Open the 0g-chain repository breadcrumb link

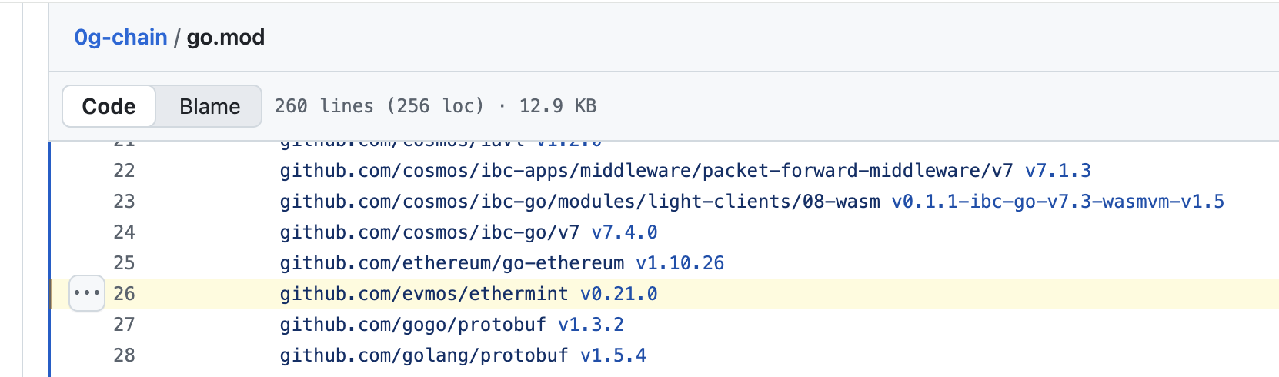[121, 37]
